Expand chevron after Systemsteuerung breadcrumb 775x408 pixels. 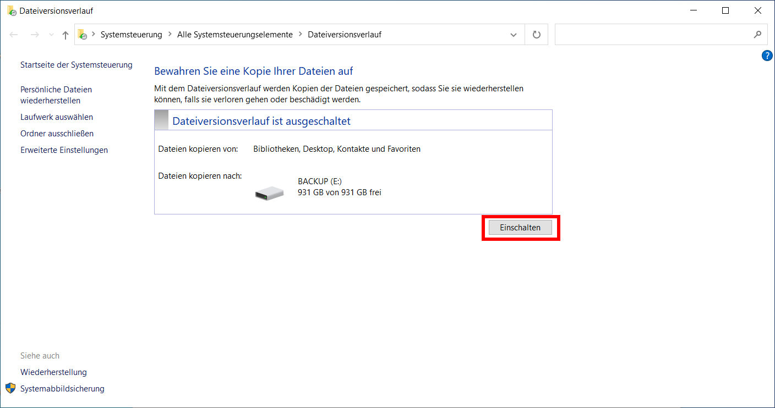tap(170, 34)
